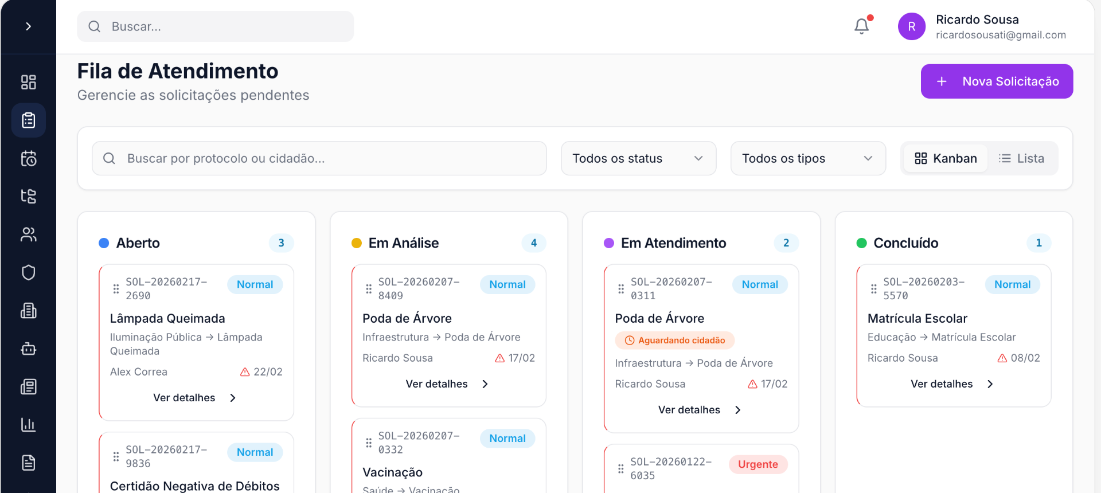Click the Concluído column header

click(905, 243)
